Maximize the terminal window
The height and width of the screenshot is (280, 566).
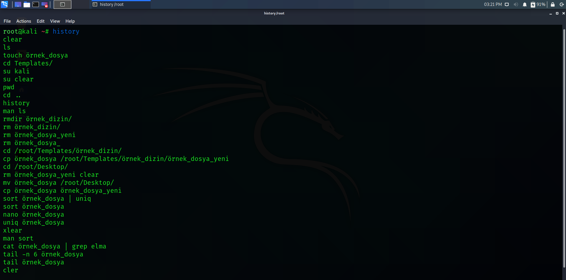point(557,13)
